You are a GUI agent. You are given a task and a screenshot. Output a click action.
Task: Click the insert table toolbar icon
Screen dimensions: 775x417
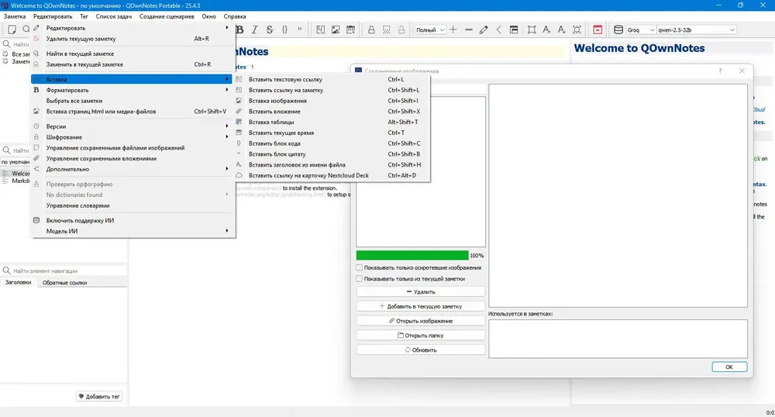[x=350, y=29]
